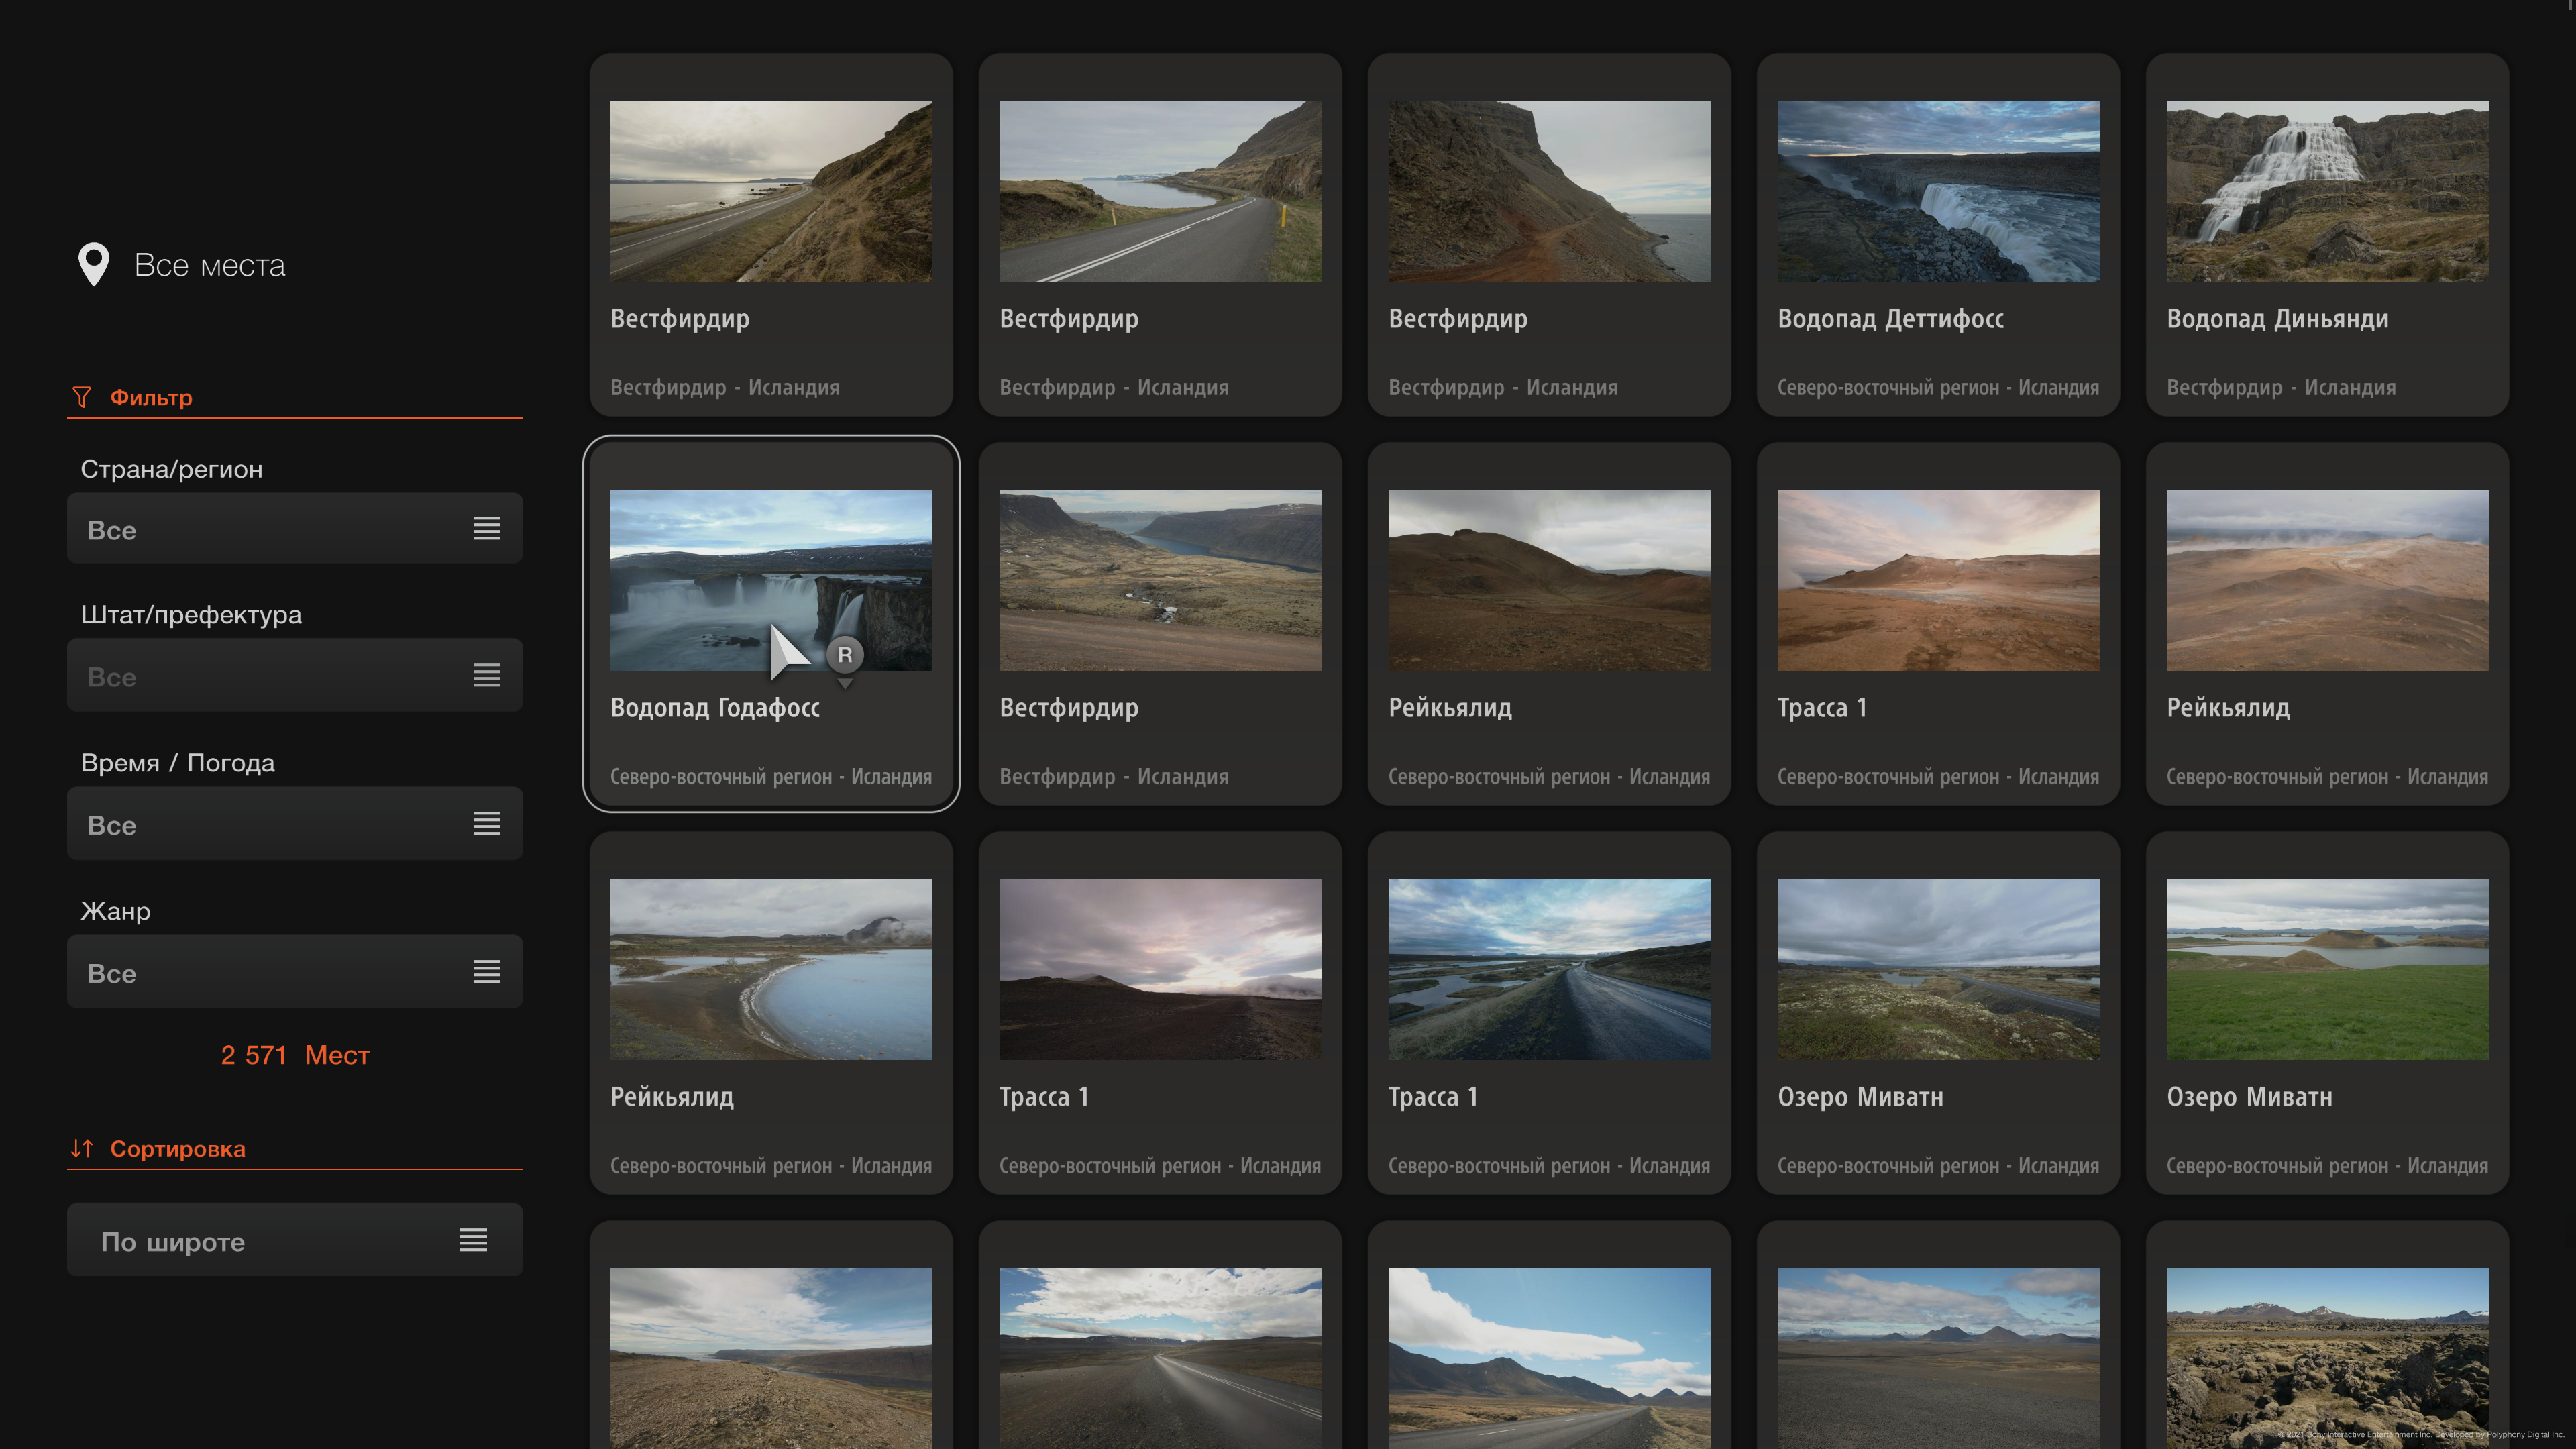2576x1449 pixels.
Task: Click list icon in the Время / Погода field
Action: point(486,824)
